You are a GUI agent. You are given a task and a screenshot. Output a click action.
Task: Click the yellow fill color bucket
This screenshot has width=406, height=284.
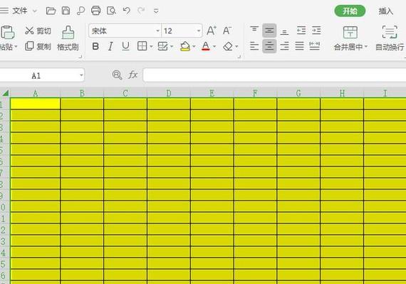[185, 46]
